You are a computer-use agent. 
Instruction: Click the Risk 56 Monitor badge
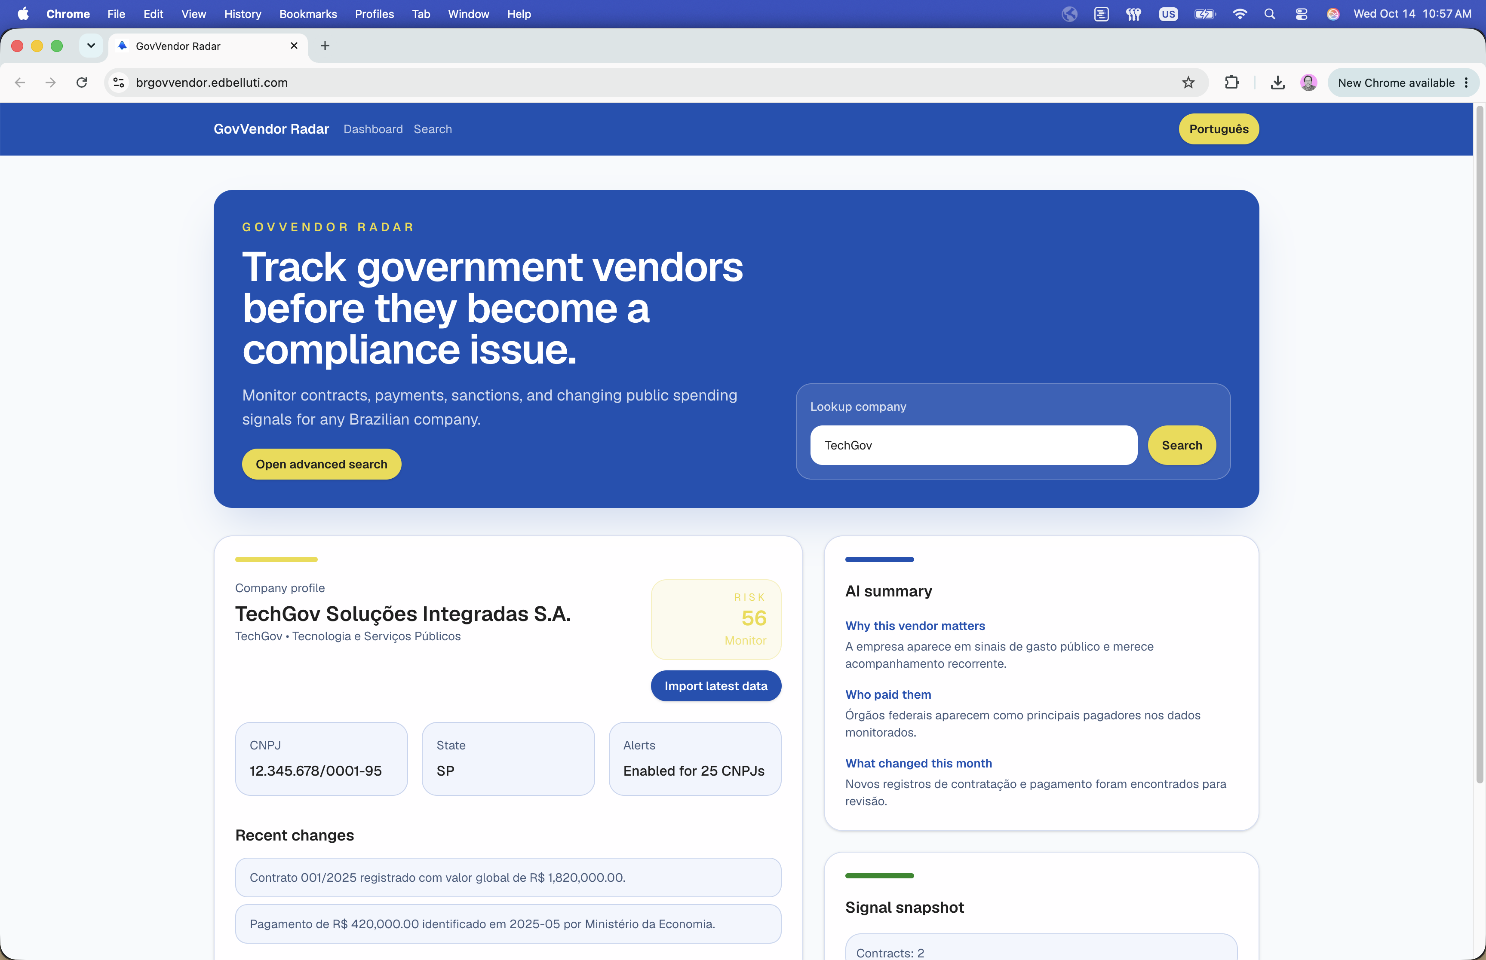pos(716,620)
